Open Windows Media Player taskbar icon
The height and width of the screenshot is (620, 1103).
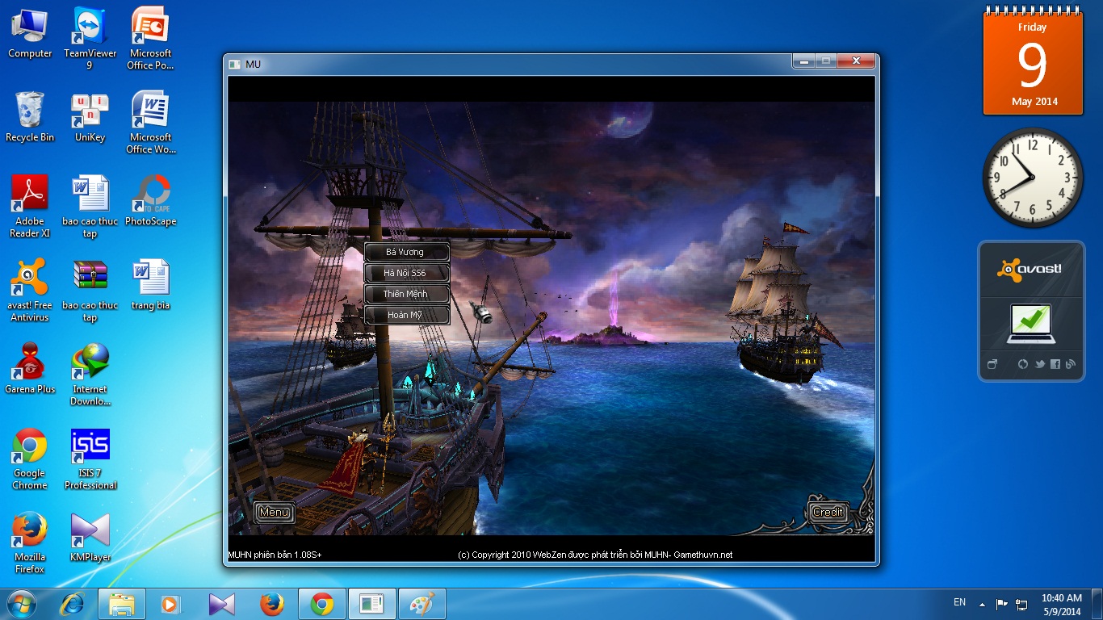click(170, 604)
